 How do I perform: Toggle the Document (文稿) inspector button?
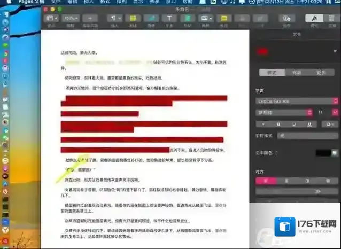tap(332, 18)
